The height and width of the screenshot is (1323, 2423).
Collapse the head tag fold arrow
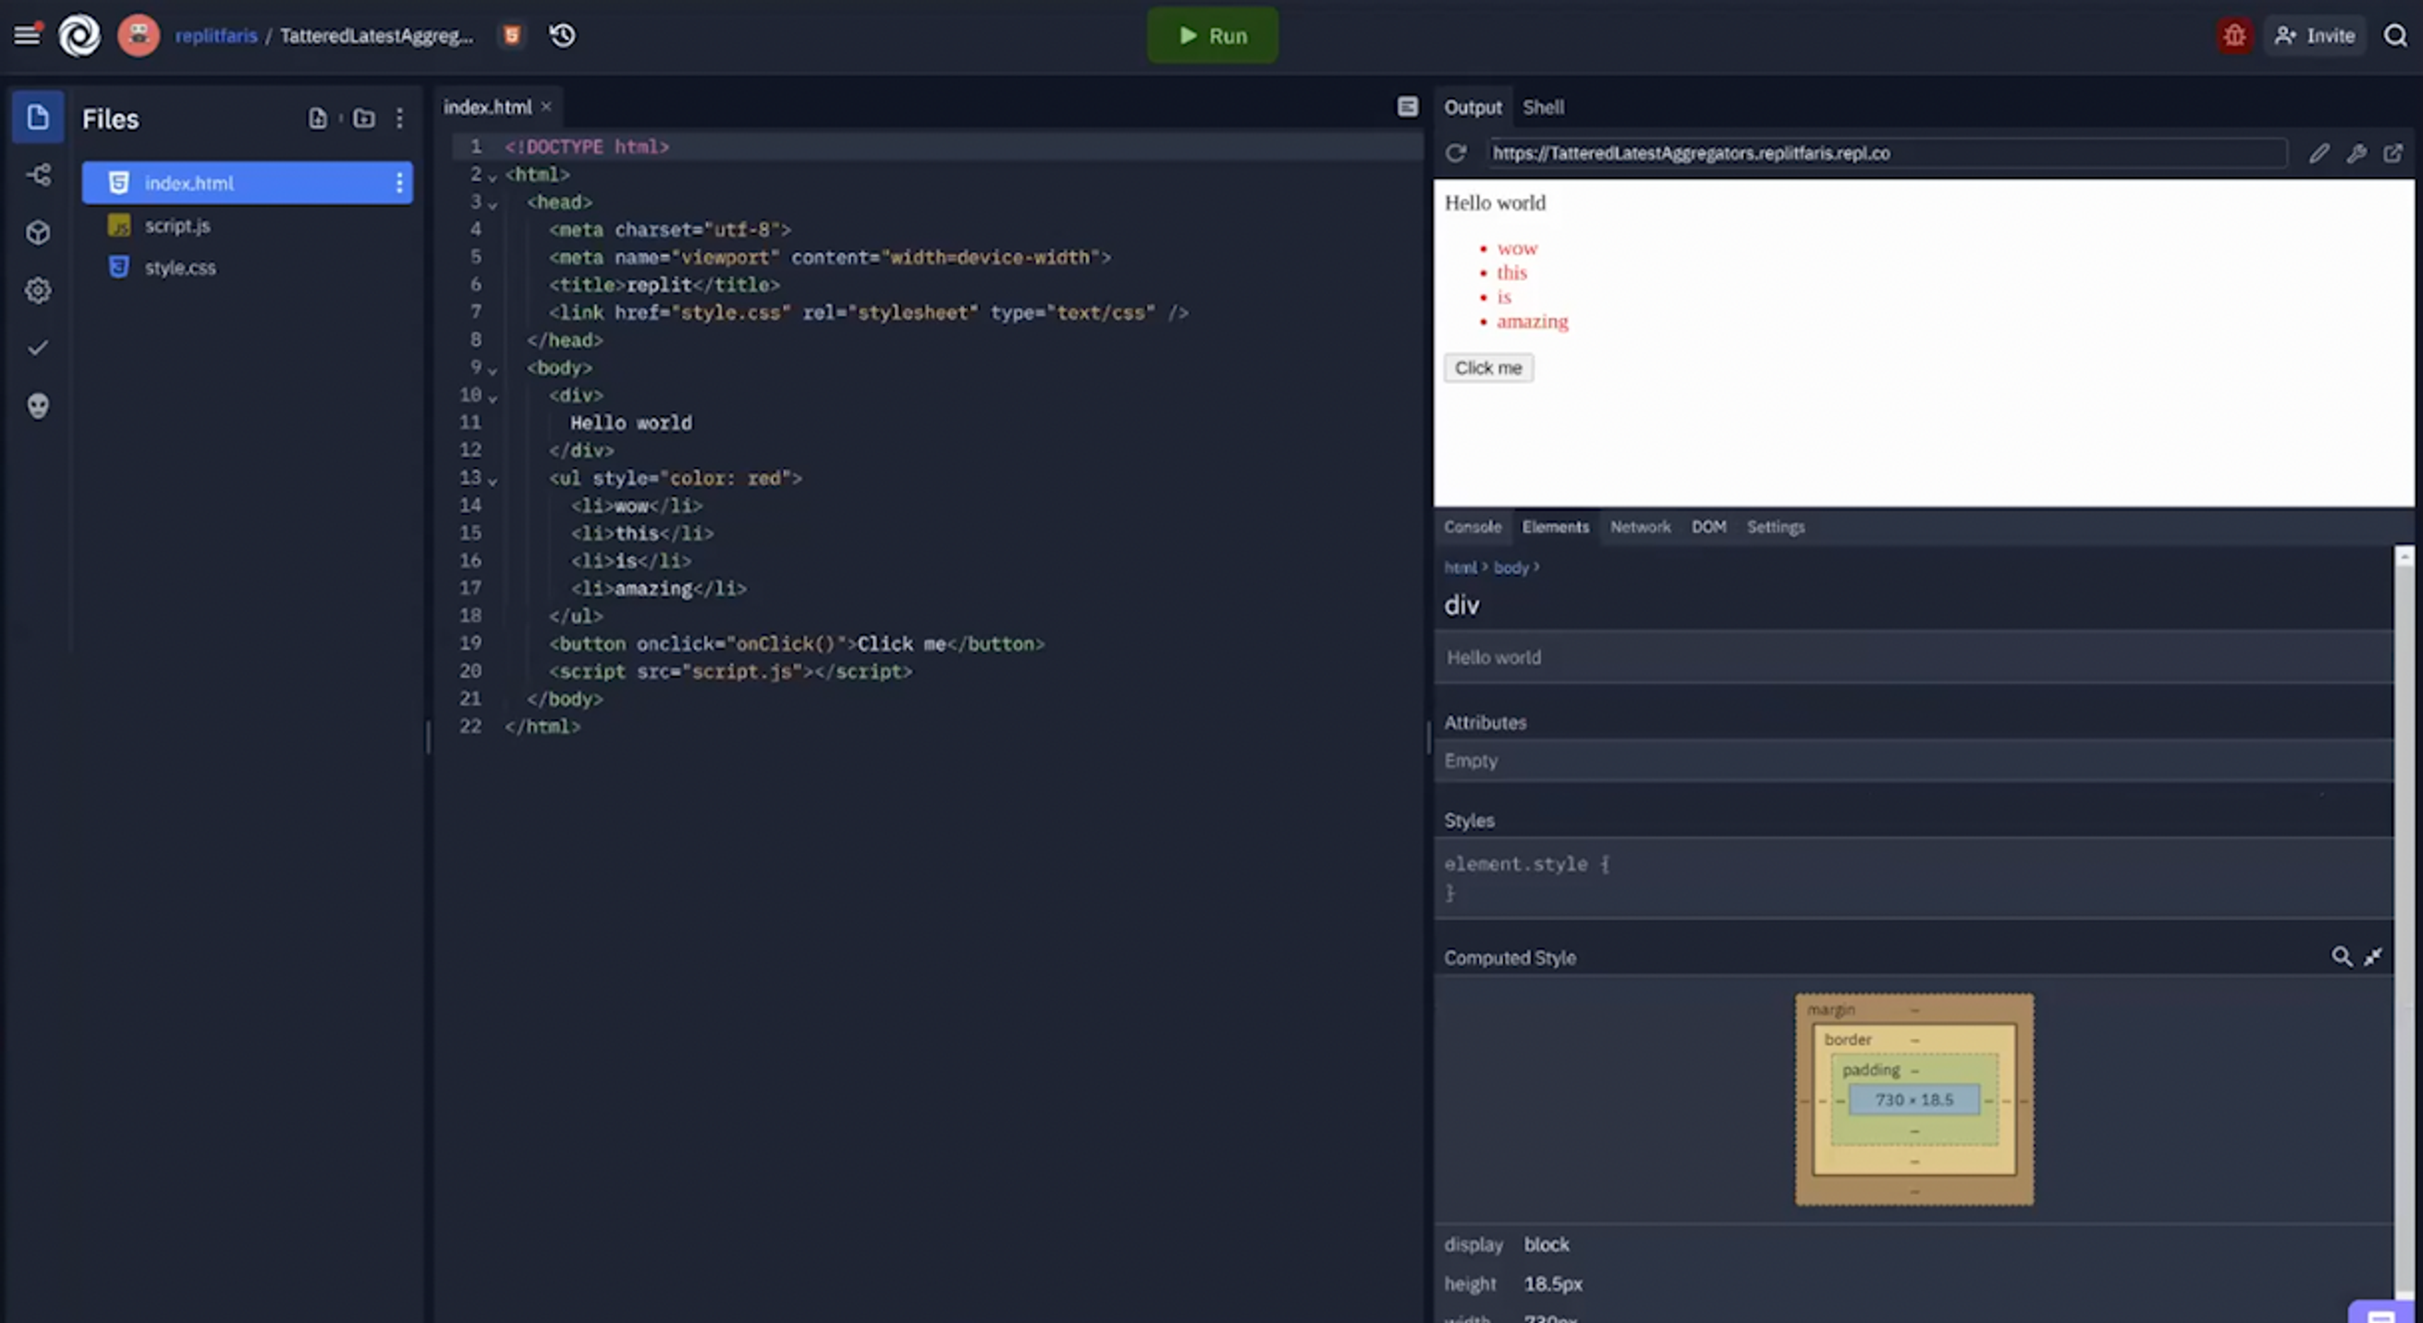[492, 204]
